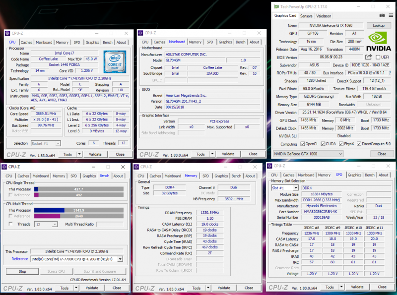Click the multi thread Reference bar showing 2648

click(x=79, y=216)
